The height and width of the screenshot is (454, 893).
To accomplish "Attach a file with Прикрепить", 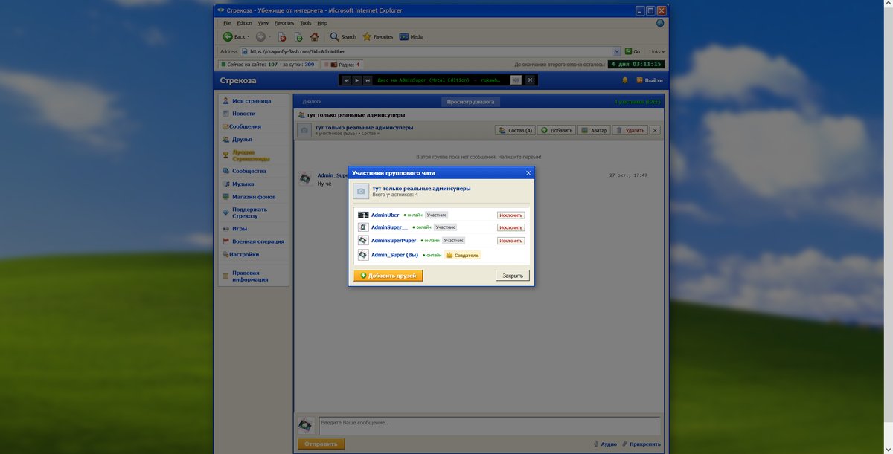I will tap(641, 444).
